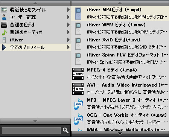Select AVI - Audio-Video Interleaved profile
Viewport: 169px width, 137px height.
pyautogui.click(x=120, y=89)
